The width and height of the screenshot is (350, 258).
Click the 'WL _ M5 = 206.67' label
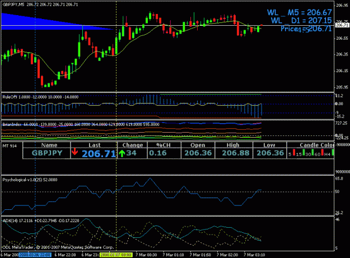(x=300, y=12)
